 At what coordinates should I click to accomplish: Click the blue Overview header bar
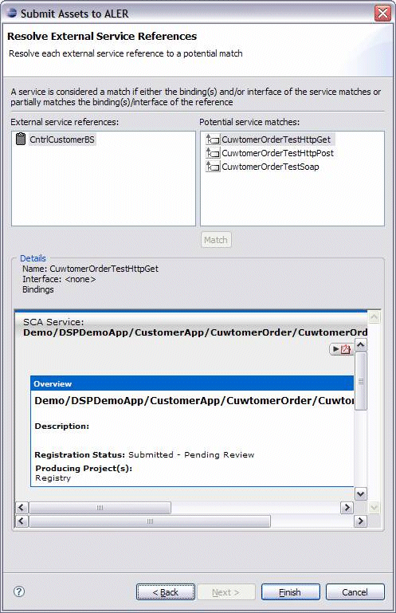point(192,384)
